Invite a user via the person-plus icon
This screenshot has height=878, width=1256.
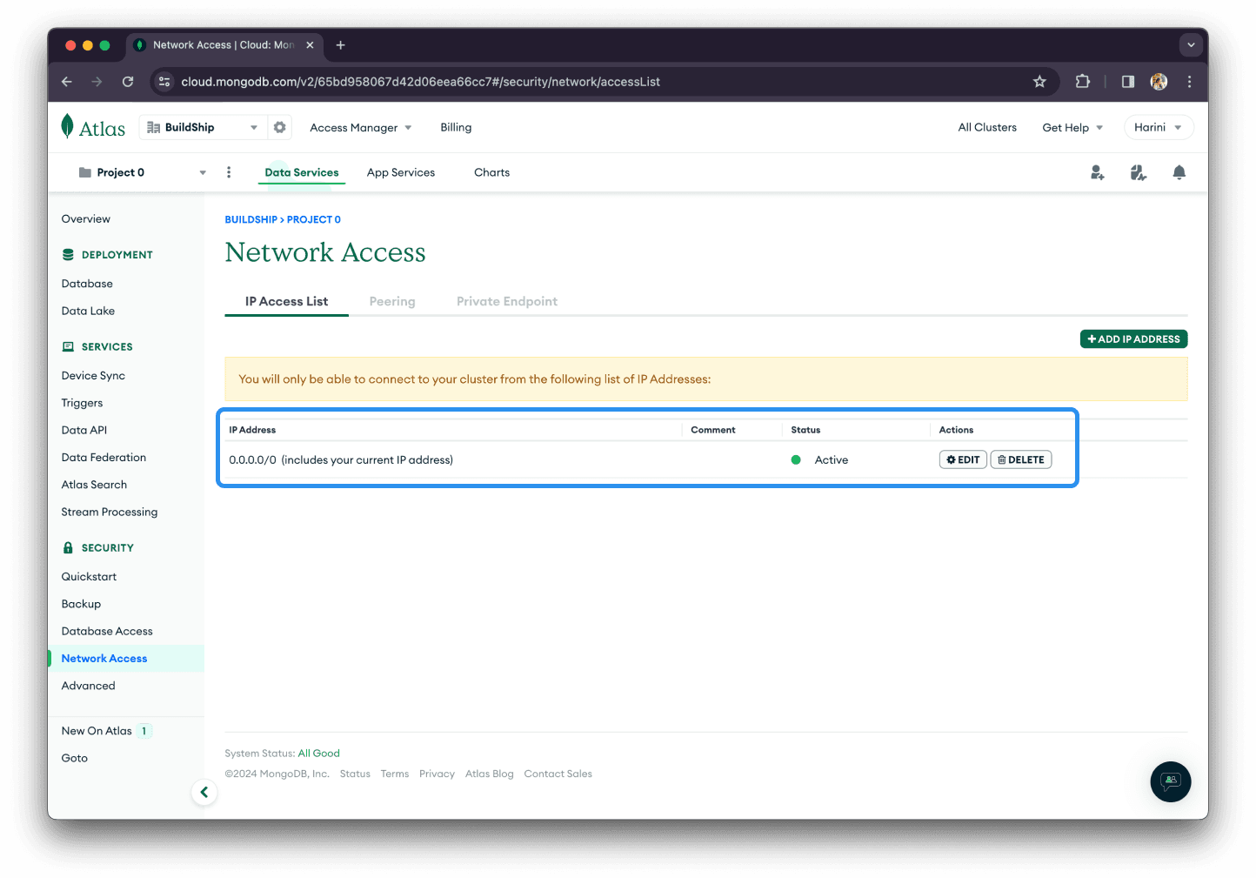click(1097, 172)
